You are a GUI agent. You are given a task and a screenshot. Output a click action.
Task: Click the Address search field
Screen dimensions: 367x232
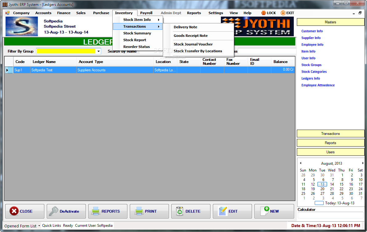(x=267, y=51)
